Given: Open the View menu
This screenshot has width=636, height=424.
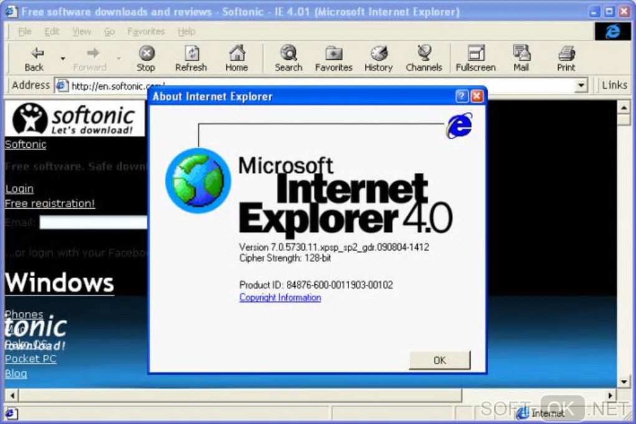Looking at the screenshot, I should (82, 31).
